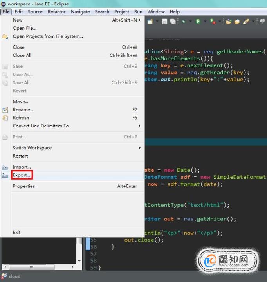This screenshot has width=267, height=282.
Task: Click the Save disk toolbar icon
Action: click(164, 22)
